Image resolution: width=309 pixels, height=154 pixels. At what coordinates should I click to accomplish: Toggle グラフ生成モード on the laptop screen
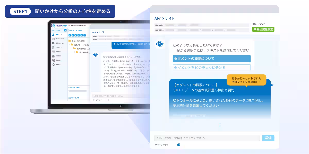[x=108, y=100]
